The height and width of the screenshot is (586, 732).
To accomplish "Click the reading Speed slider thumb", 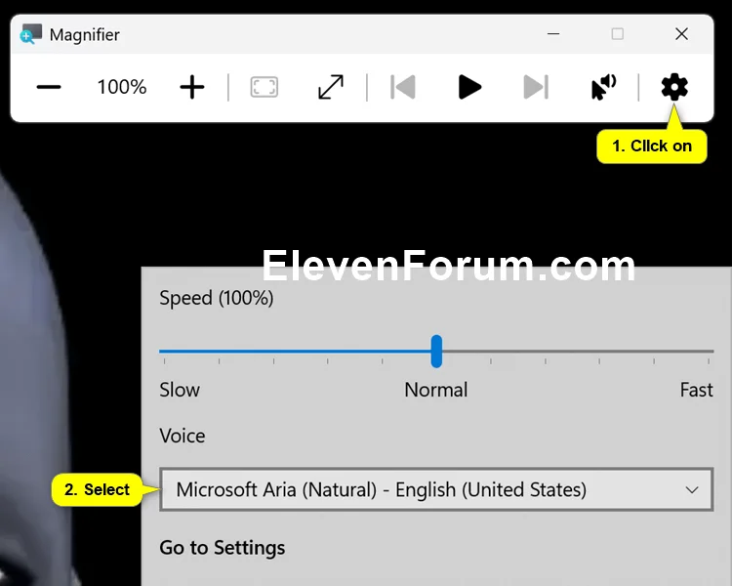I will pos(436,351).
